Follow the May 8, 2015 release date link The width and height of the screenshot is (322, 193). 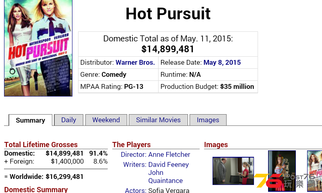click(x=222, y=62)
